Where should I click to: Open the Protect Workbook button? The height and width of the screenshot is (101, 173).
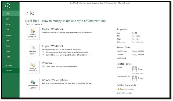coord(33,33)
